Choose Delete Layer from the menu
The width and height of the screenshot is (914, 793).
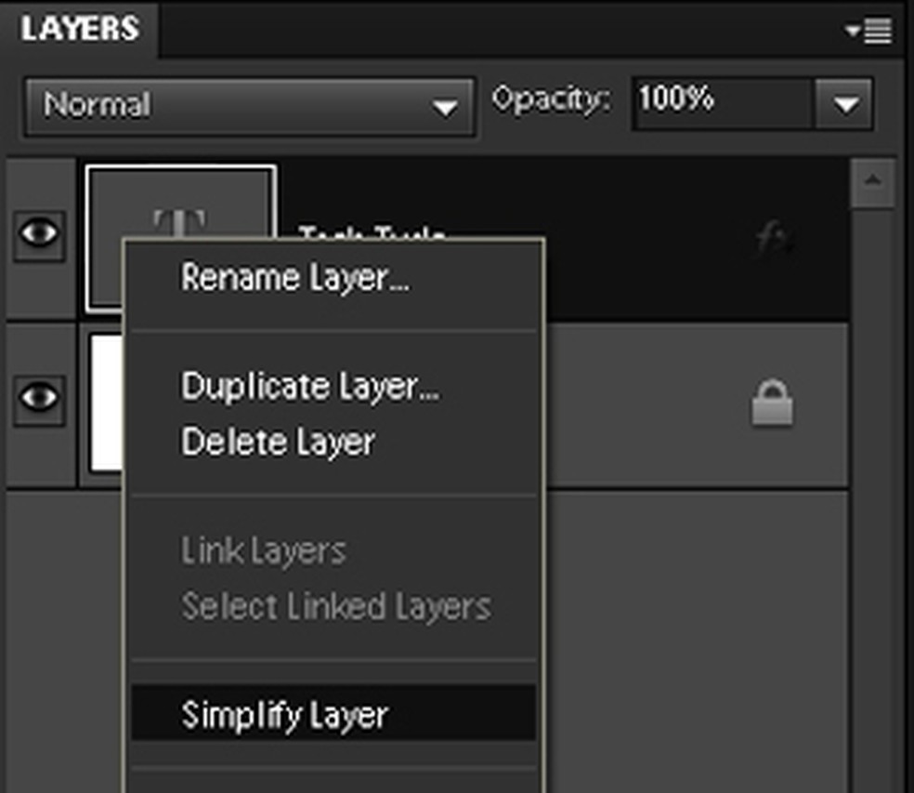point(278,442)
